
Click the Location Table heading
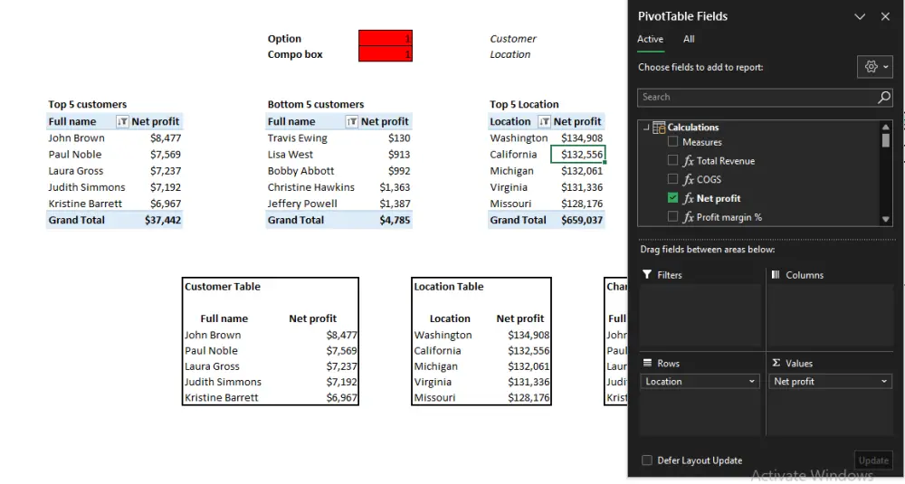[449, 287]
